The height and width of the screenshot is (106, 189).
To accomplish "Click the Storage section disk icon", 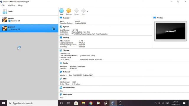I will [x=61, y=50].
